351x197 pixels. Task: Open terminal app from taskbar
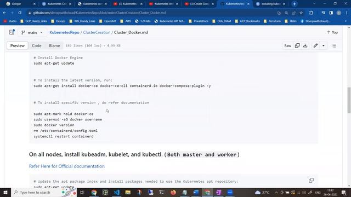162,192
